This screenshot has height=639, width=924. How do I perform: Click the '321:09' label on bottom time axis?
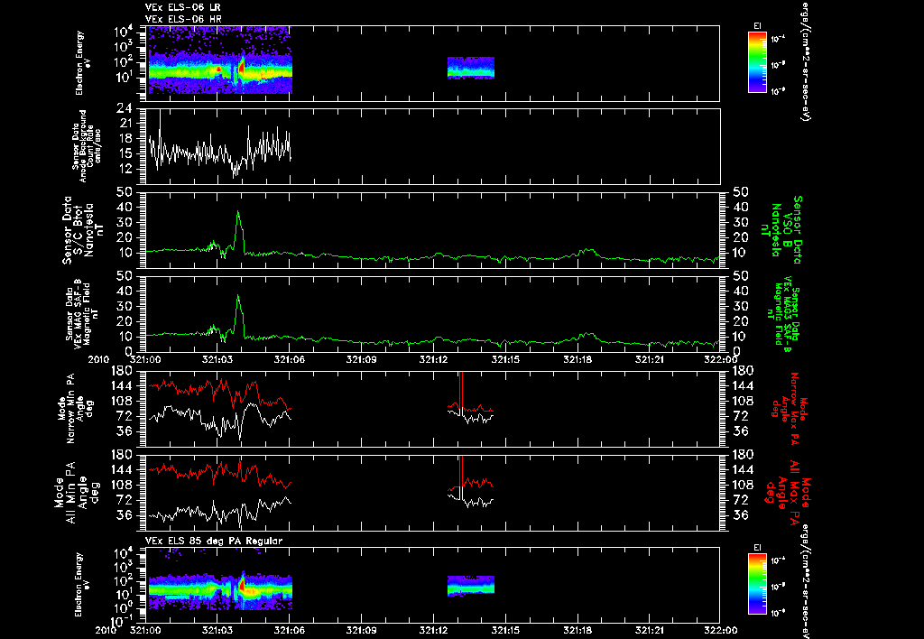coord(361,630)
